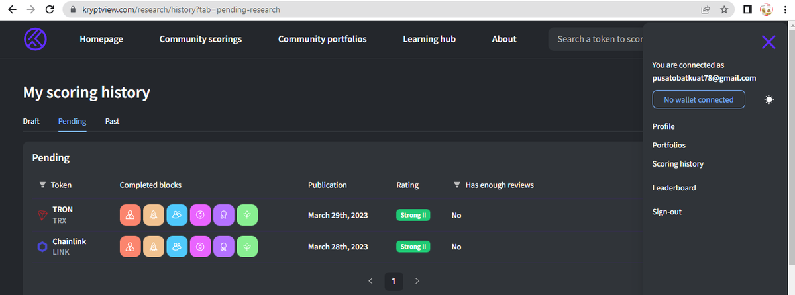Click TRON row's pink coin block icon
The width and height of the screenshot is (795, 295).
(x=200, y=215)
